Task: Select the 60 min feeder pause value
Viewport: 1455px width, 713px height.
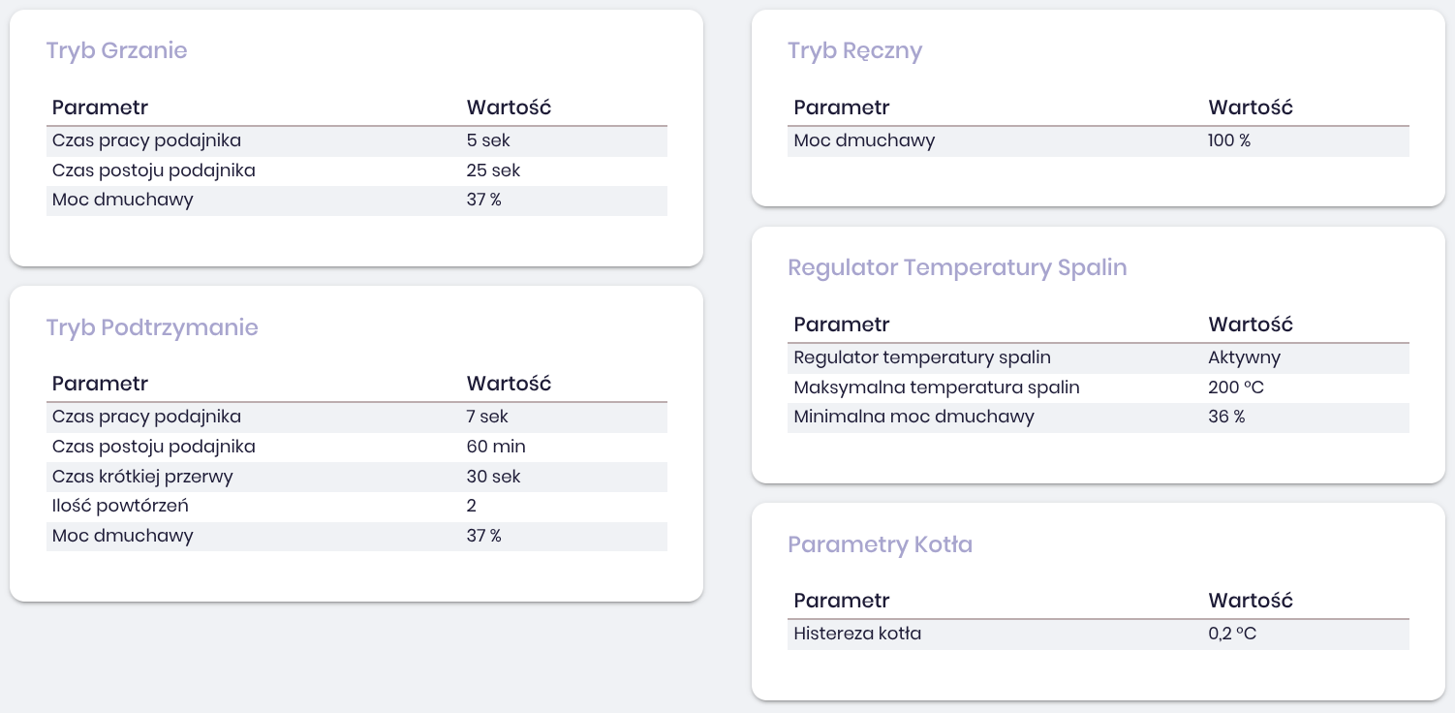Action: point(496,447)
